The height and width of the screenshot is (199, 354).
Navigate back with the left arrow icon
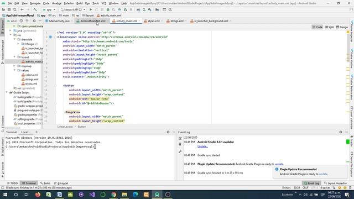click(x=22, y=10)
